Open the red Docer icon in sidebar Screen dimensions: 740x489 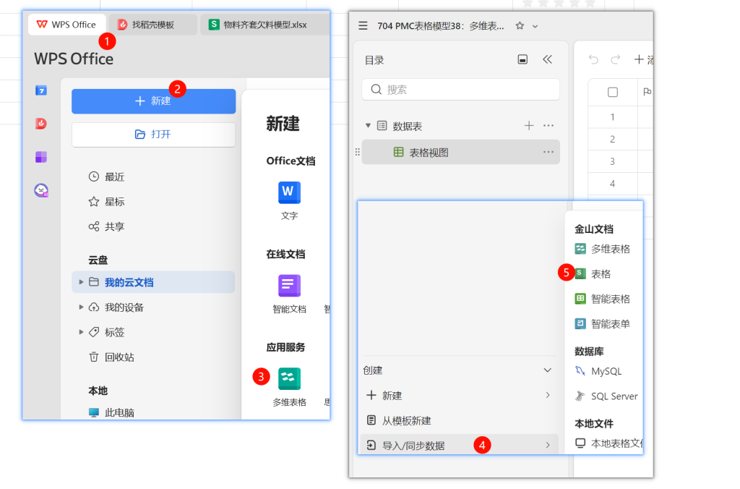41,124
